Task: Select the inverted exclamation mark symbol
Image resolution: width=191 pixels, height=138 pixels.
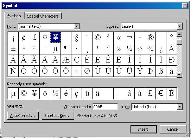Action: pos(13,38)
